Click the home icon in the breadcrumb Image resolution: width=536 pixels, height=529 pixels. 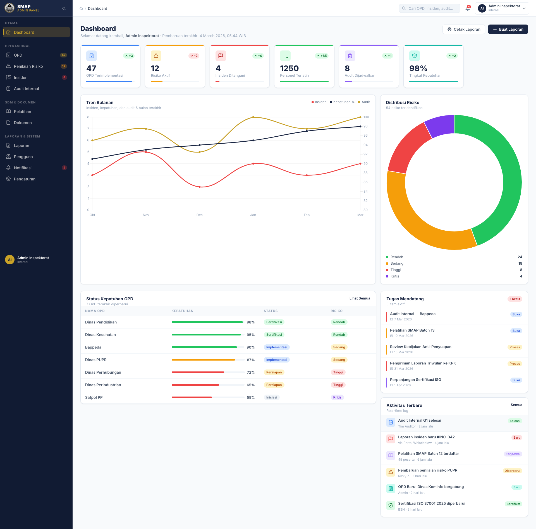[81, 8]
